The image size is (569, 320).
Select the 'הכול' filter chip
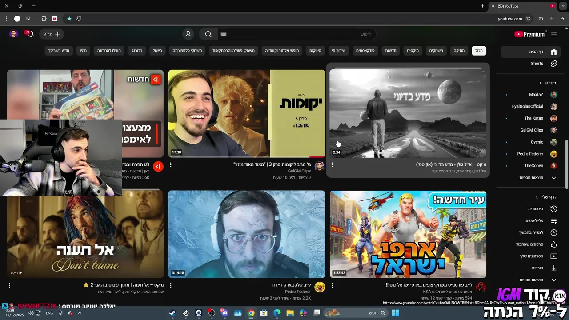coord(479,51)
